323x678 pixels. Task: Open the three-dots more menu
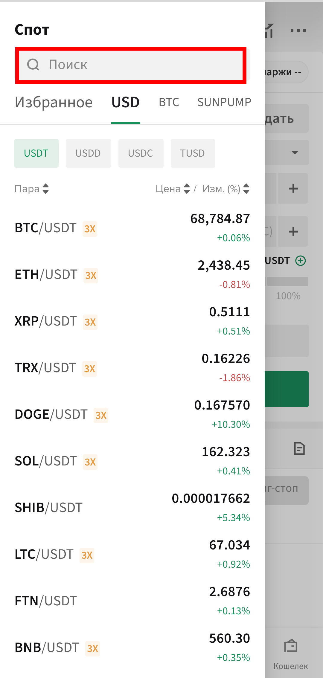point(298,30)
